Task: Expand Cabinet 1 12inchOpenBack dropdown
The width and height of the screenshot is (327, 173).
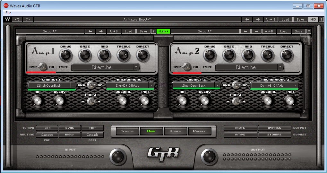Action: pyautogui.click(x=52, y=85)
